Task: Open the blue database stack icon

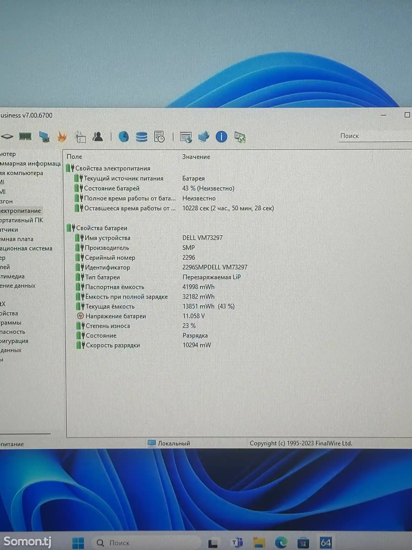Action: 141,137
